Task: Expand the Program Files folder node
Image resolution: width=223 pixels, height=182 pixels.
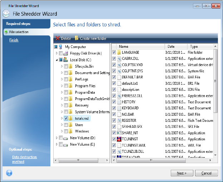Action: click(62, 86)
